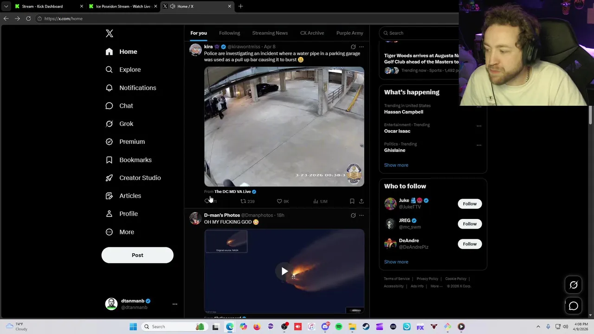Bookmark kira's parking garage post
Image resolution: width=594 pixels, height=334 pixels.
click(352, 201)
